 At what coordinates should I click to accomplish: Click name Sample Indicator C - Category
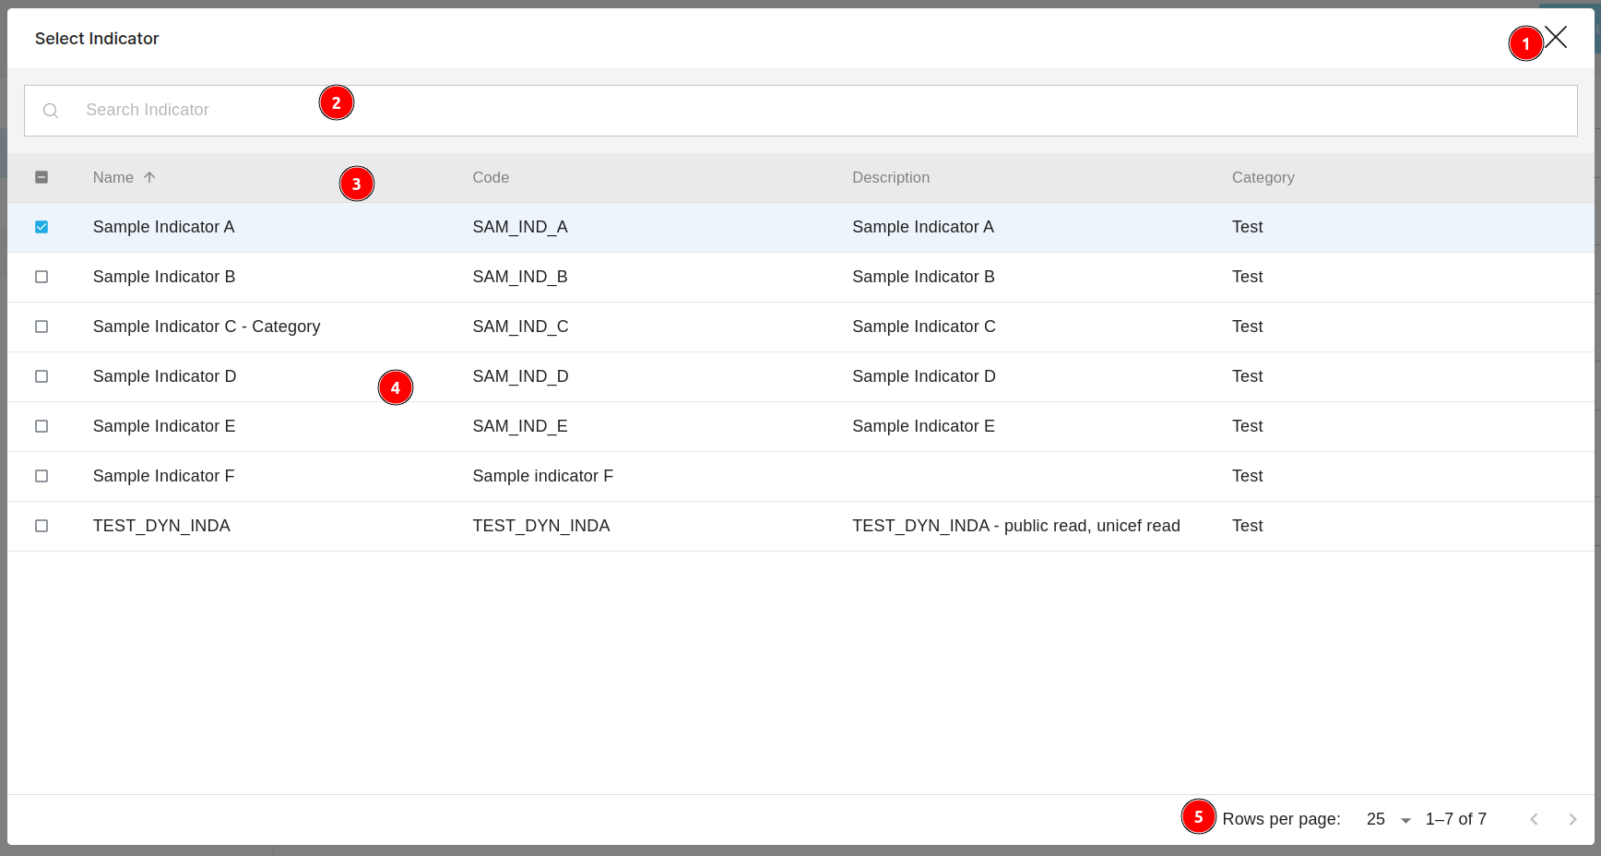[x=207, y=327]
